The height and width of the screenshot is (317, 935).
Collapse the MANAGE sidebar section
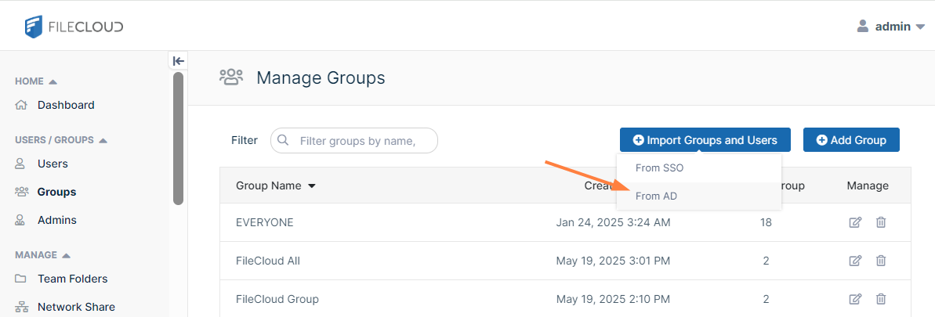click(x=66, y=255)
